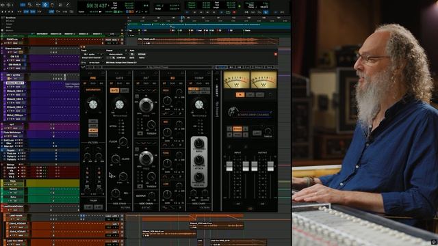Click the Waves W logo in plugin toolbar
This screenshot has height=246, width=438.
coord(83,67)
